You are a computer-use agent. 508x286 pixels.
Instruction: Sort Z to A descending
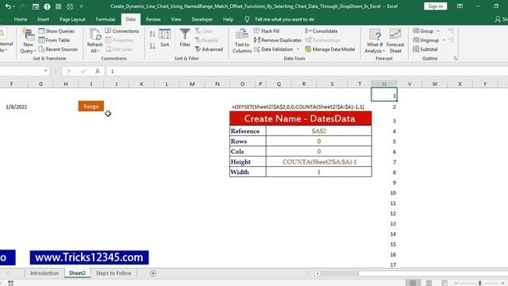coord(152,46)
